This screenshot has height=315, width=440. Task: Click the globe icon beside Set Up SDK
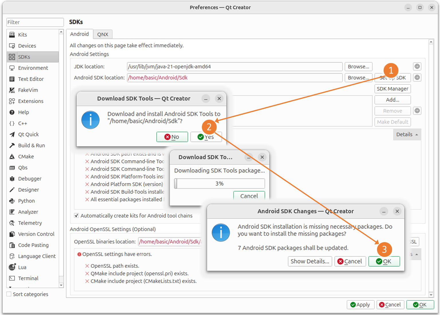(417, 78)
